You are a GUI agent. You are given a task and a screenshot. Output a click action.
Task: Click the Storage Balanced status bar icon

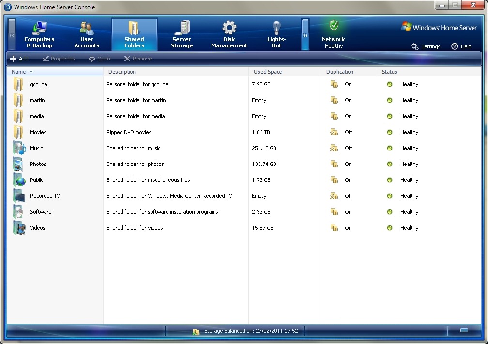[196, 331]
